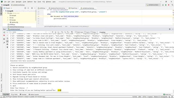Image resolution: width=174 pixels, height=98 pixels.
Task: Go to next search occurrence arrow
Action: pyautogui.click(x=55, y=32)
